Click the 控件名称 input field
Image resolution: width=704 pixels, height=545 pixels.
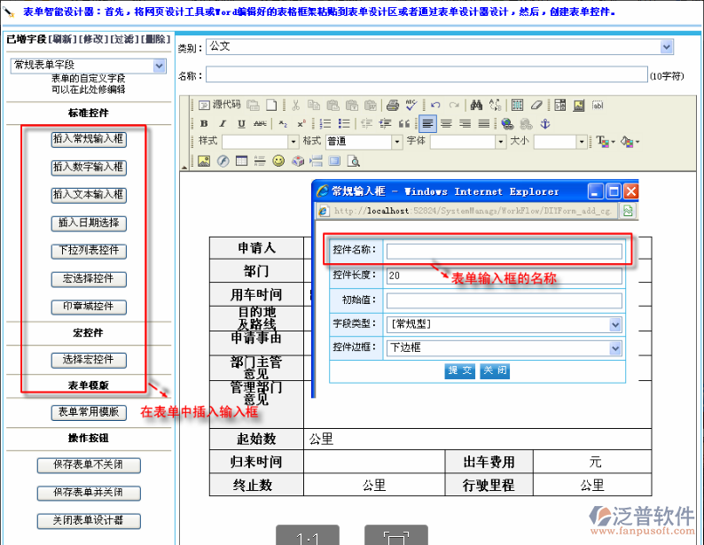(x=504, y=251)
